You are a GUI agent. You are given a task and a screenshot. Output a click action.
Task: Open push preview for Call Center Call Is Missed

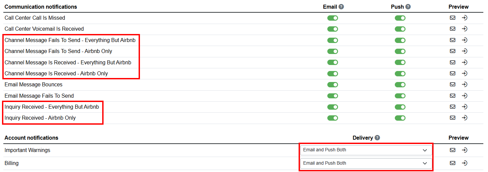click(x=464, y=18)
